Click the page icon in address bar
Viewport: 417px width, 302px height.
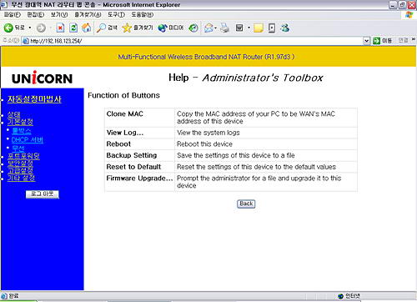[26, 41]
